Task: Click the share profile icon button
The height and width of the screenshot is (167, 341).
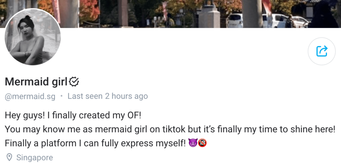Action: [x=322, y=51]
